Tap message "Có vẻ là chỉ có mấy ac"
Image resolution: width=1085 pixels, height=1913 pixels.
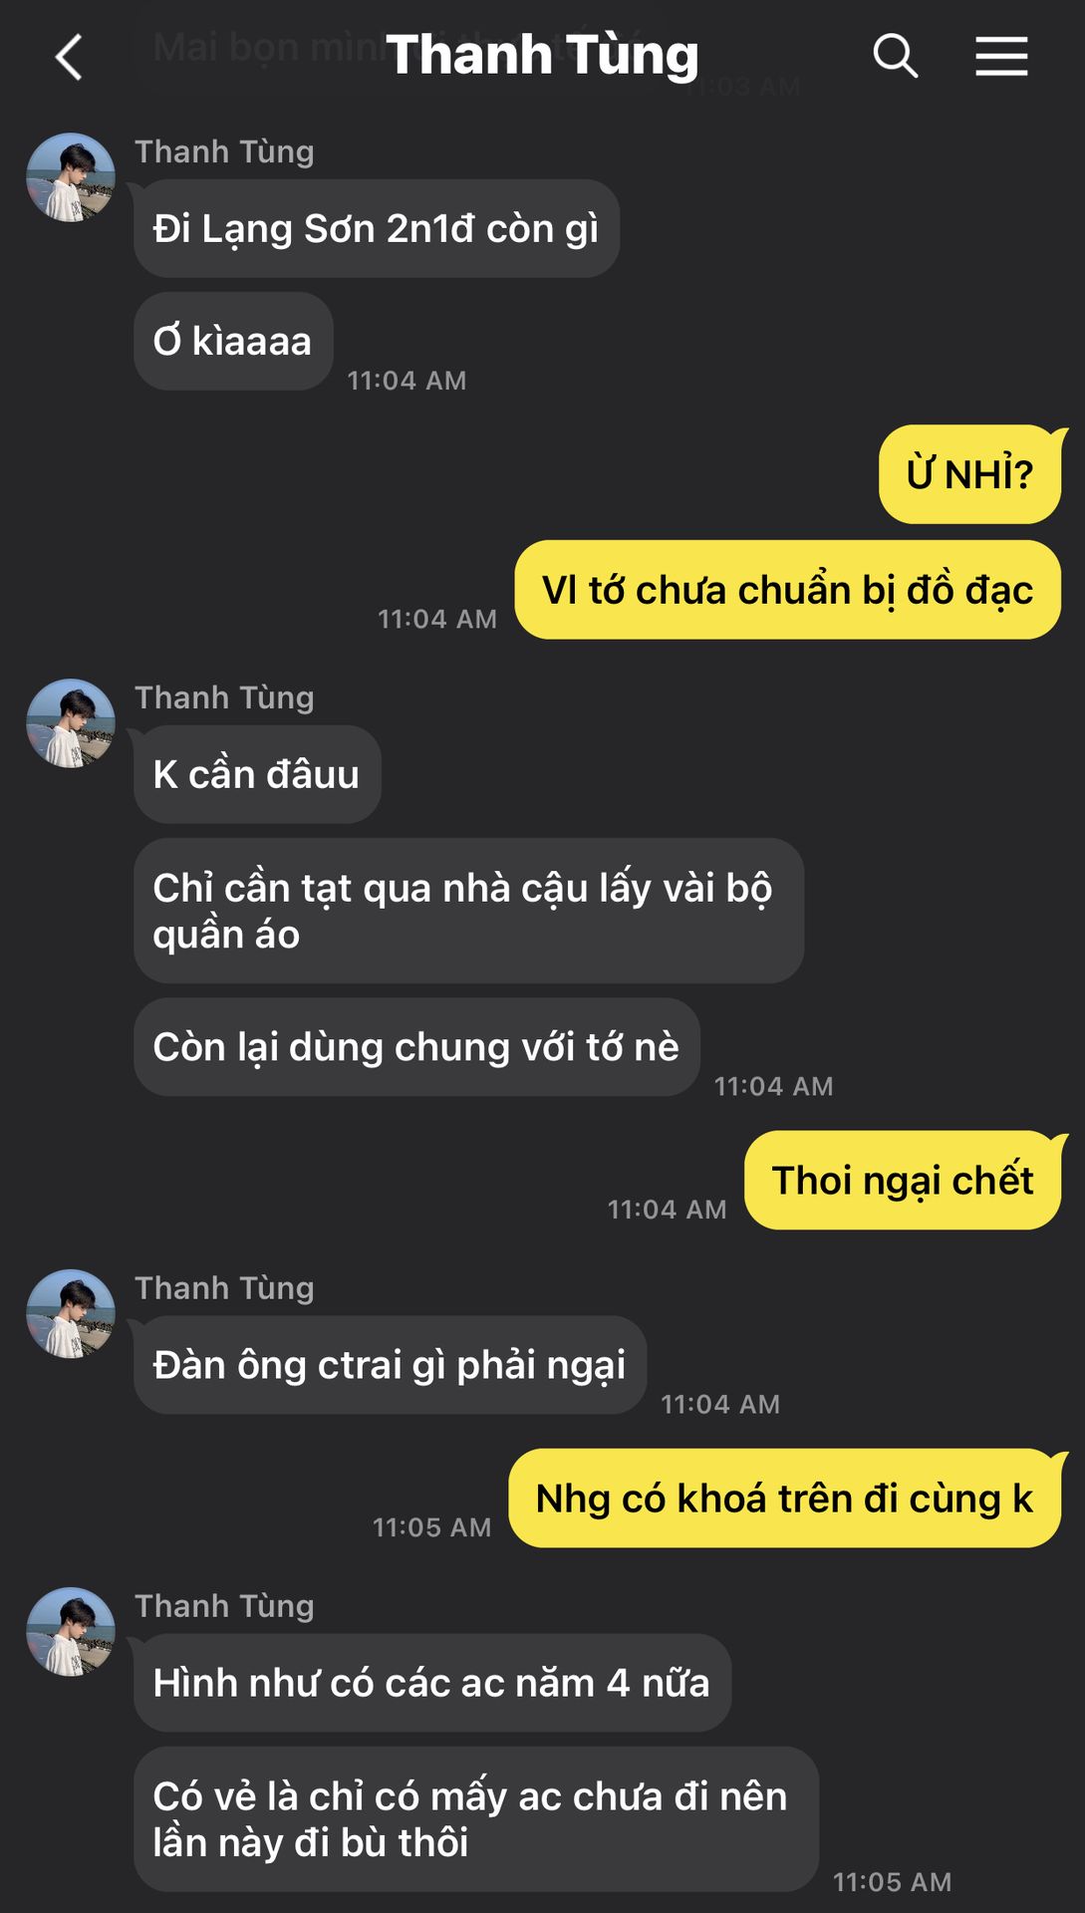click(x=476, y=1819)
